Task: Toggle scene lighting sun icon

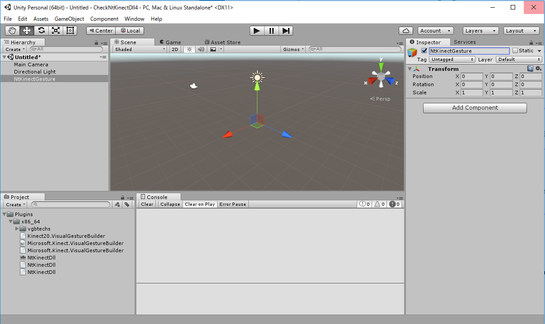Action: click(190, 49)
